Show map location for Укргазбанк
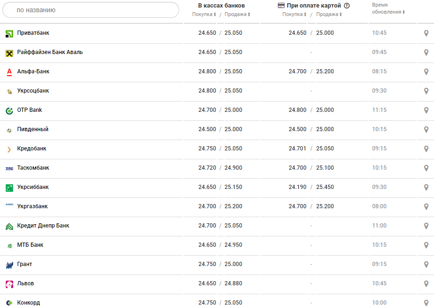Screen dimensions: 434x306 click(426, 207)
